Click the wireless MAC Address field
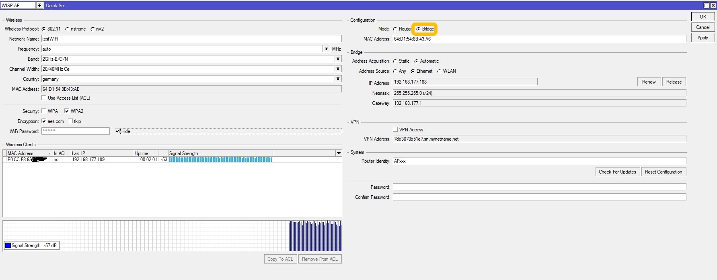This screenshot has height=280, width=717. [191, 89]
